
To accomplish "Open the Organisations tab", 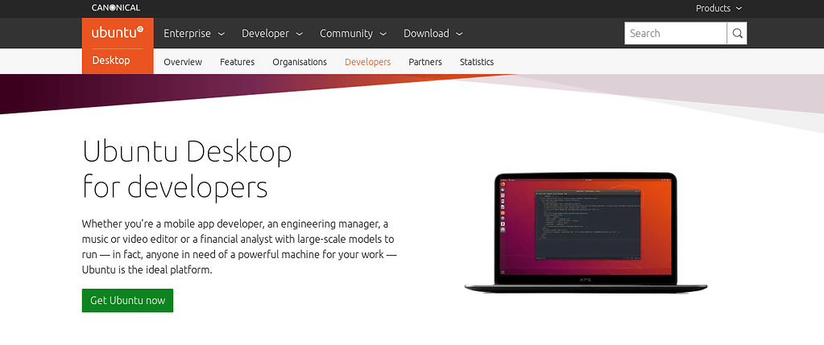I will click(300, 62).
